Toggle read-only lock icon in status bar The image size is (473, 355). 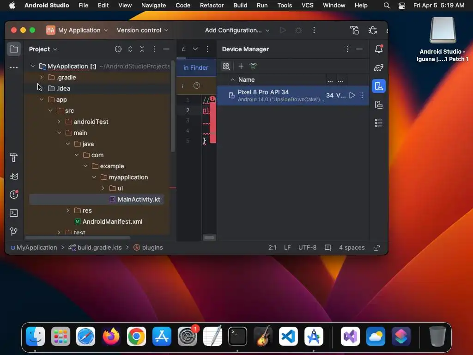pos(376,248)
